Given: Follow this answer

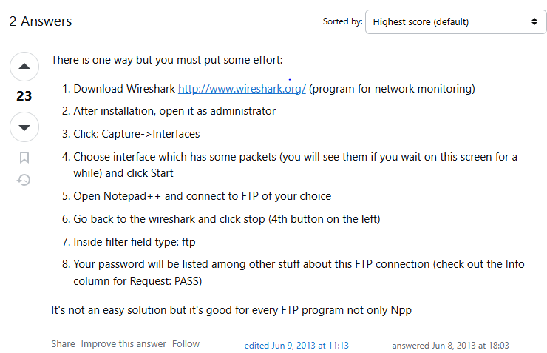Looking at the screenshot, I should coord(186,343).
